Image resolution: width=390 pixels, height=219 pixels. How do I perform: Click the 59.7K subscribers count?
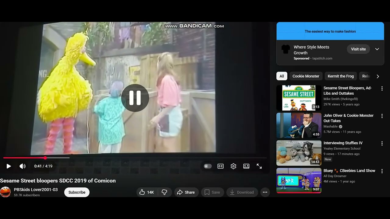tap(27, 195)
